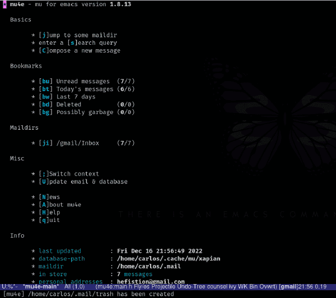The height and width of the screenshot is (298, 336).
Task: Click [U]pdate email & database
Action: tap(83, 181)
